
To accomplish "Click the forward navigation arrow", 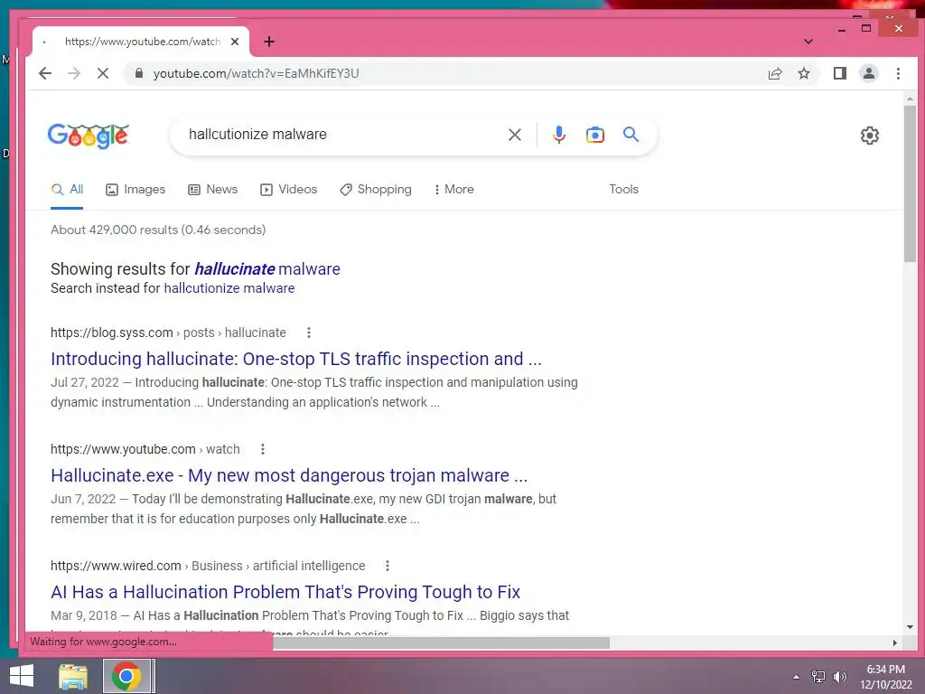I will click(x=74, y=73).
